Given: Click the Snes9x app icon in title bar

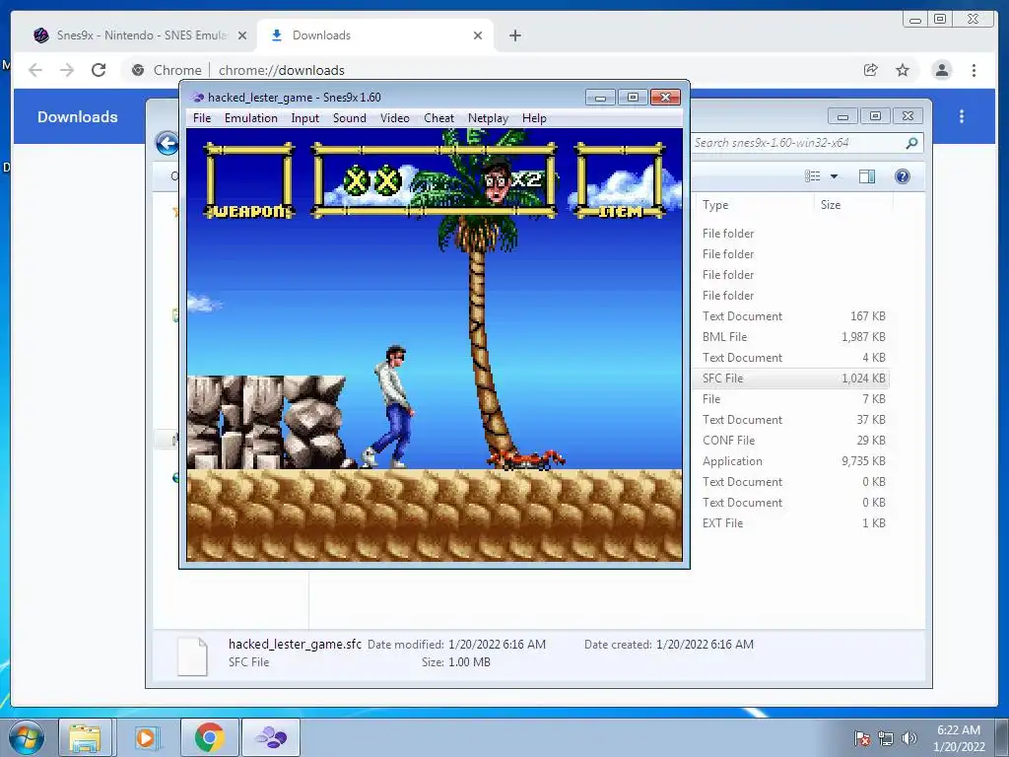Looking at the screenshot, I should pyautogui.click(x=197, y=98).
